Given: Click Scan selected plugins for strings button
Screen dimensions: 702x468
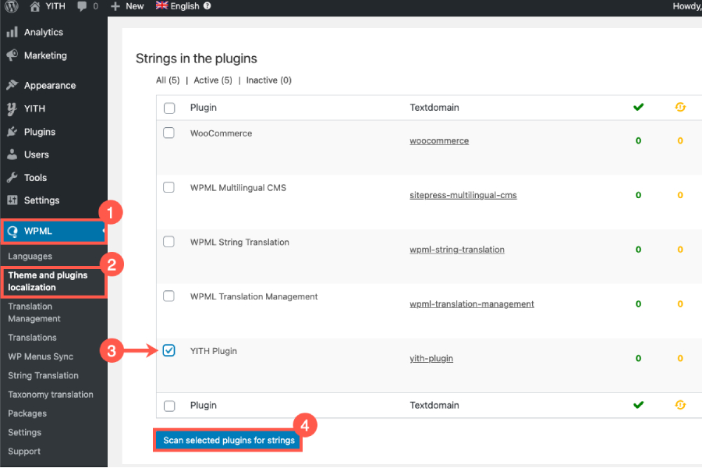Looking at the screenshot, I should [x=229, y=440].
